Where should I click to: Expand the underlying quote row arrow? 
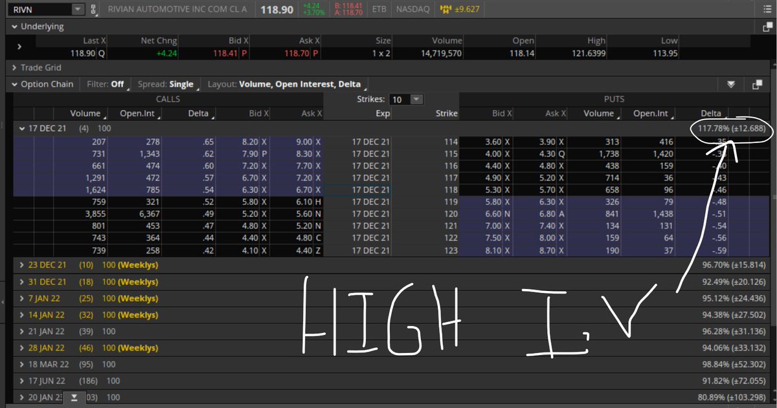pyautogui.click(x=19, y=47)
